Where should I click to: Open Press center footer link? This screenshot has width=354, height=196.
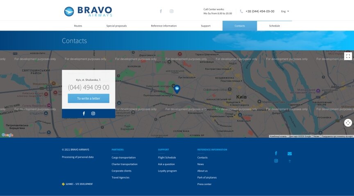pyautogui.click(x=204, y=184)
